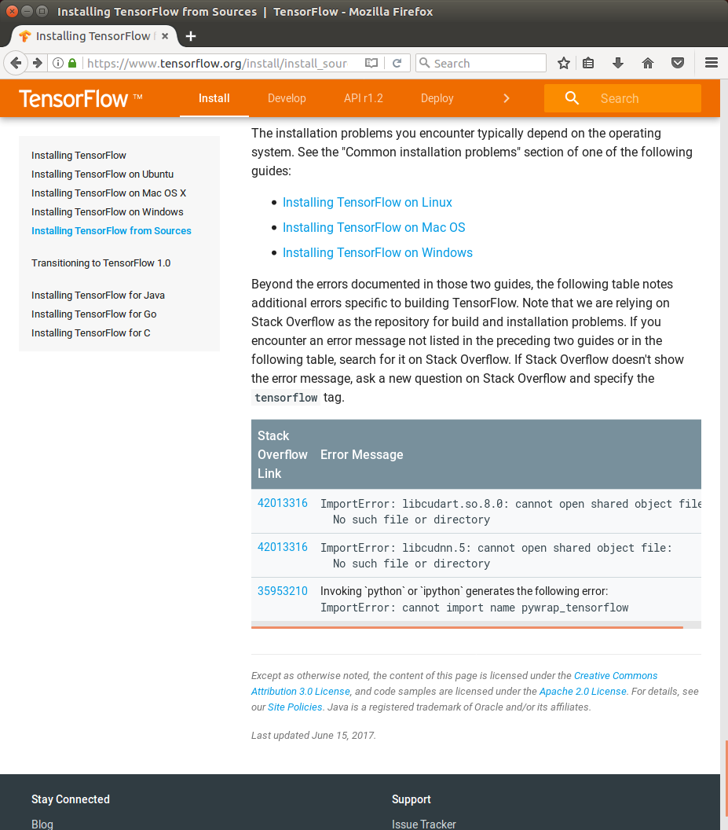728x830 pixels.
Task: Open sidebar Installing TensorFlow on Windows
Action: [108, 211]
